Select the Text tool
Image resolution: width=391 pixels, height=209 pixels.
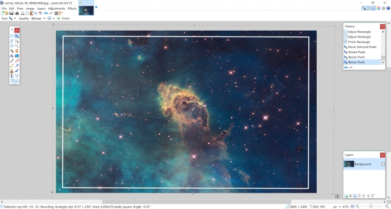(x=12, y=76)
